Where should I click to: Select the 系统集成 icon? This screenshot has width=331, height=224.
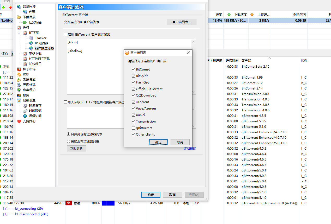pyautogui.click(x=19, y=79)
